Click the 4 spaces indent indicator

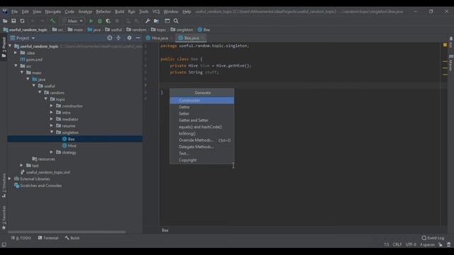tap(427, 244)
